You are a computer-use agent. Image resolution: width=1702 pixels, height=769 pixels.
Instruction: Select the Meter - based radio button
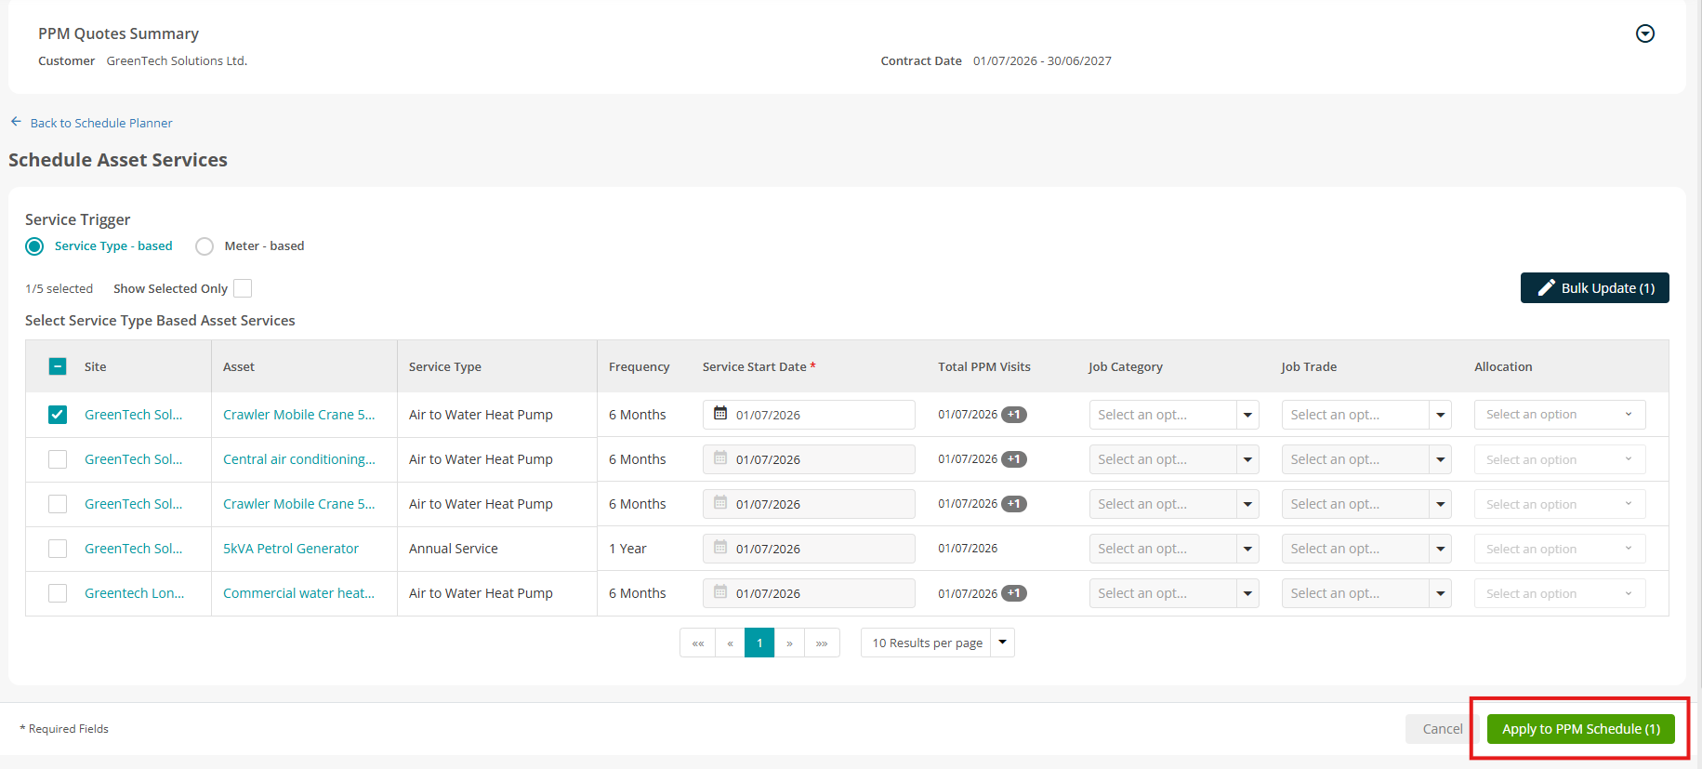pyautogui.click(x=205, y=246)
